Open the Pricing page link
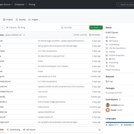The height and width of the screenshot is (134, 134). click(x=32, y=4)
